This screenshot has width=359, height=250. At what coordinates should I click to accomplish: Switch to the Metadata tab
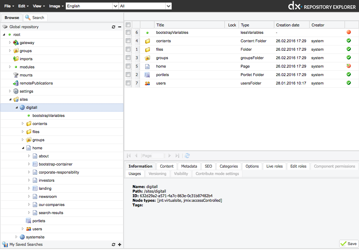click(x=189, y=166)
